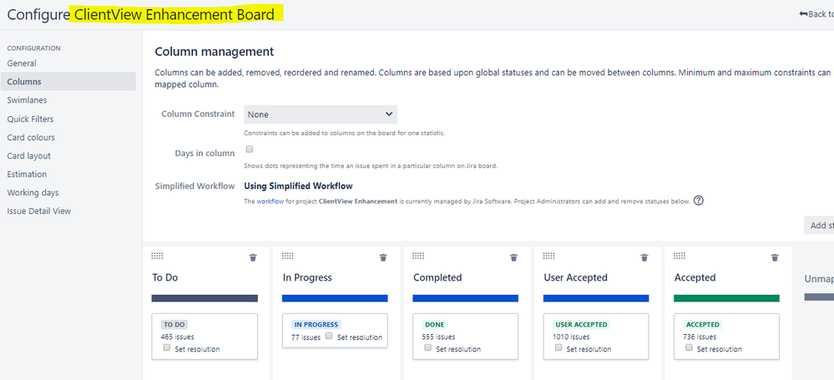Delete the In Progress column via trash icon
This screenshot has height=380, width=834.
coord(383,257)
